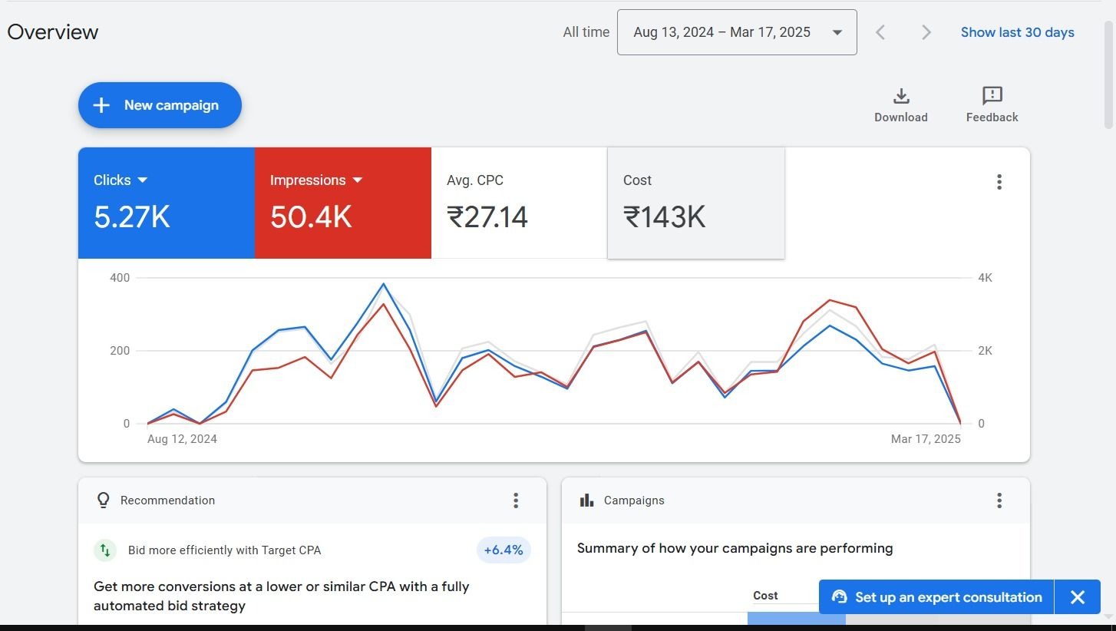Click the Campaigns bar chart icon
This screenshot has width=1116, height=631.
click(587, 501)
